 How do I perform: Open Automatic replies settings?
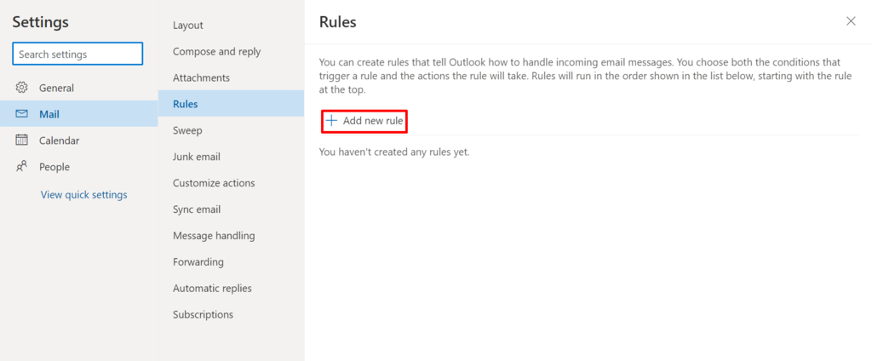click(212, 289)
